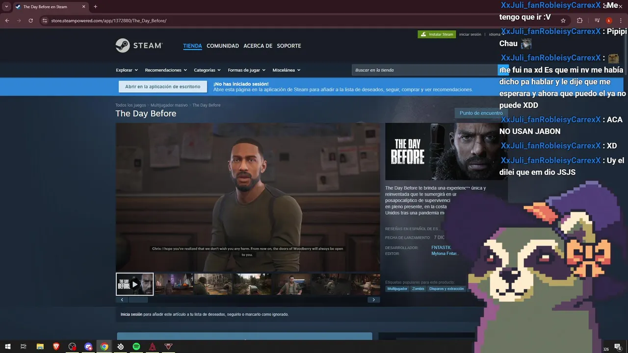
Task: Click the Steam logo in the header
Action: 139,46
